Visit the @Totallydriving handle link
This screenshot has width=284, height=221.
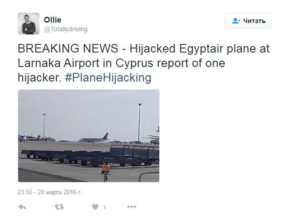click(x=66, y=29)
